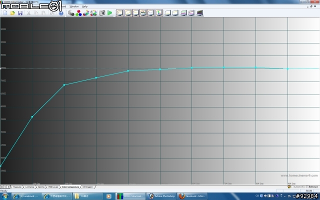Click the HCFR Colorimeter taskbar button

[130, 196]
